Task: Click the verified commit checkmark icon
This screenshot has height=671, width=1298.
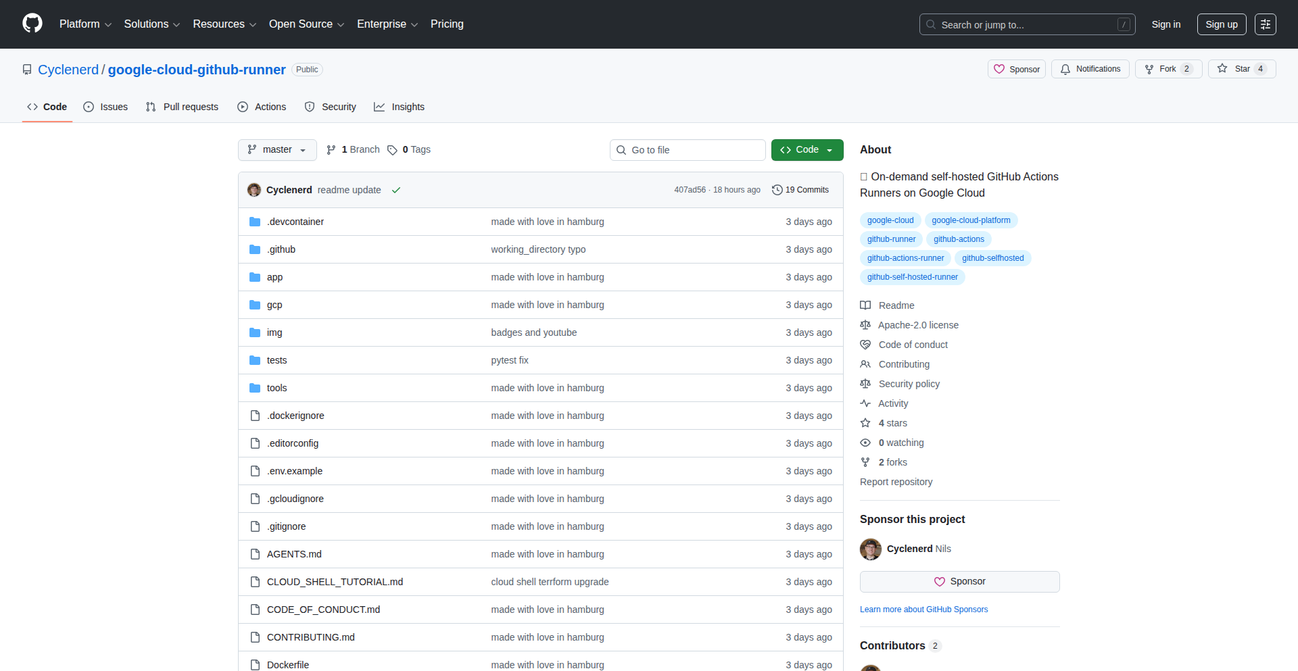Action: [396, 190]
